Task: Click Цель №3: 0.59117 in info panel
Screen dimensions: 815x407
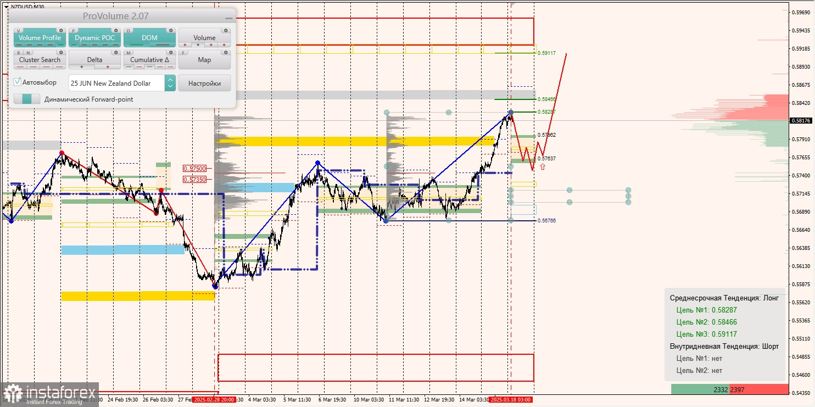Action: (706, 334)
